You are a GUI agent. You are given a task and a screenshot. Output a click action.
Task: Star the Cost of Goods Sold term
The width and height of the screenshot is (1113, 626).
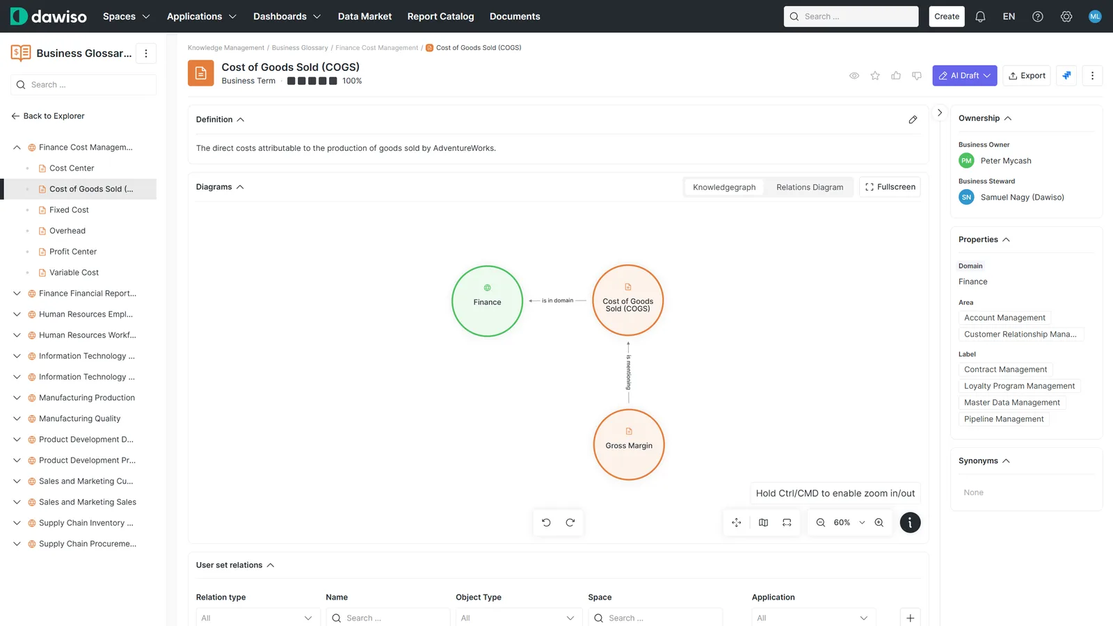coord(875,76)
